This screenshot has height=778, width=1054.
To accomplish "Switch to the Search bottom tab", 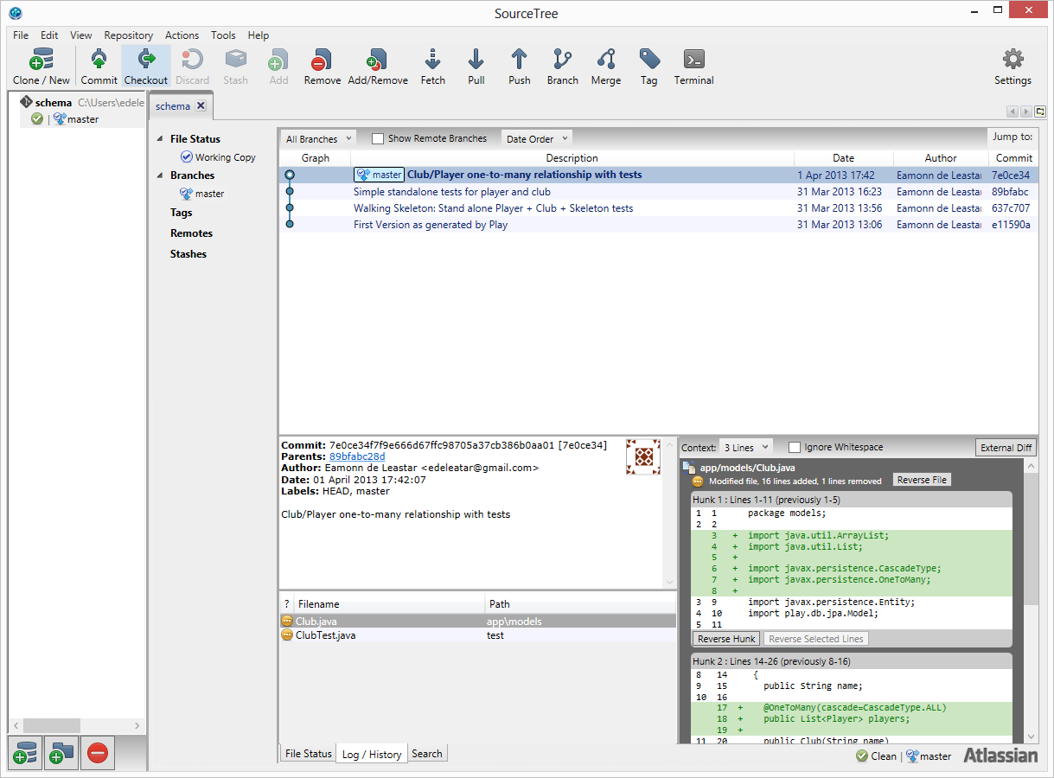I will (427, 754).
